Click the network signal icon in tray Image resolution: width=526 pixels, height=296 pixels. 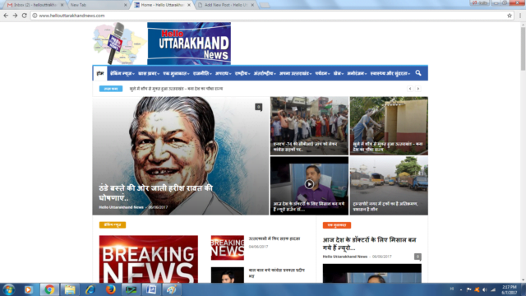493,289
